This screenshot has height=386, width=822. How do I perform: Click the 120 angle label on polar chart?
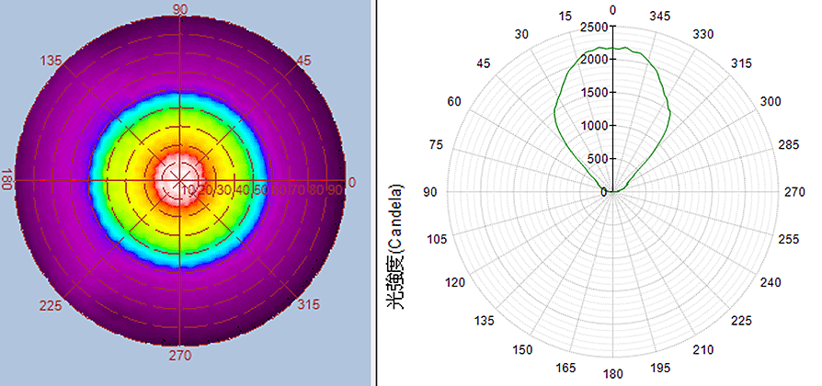point(456,282)
